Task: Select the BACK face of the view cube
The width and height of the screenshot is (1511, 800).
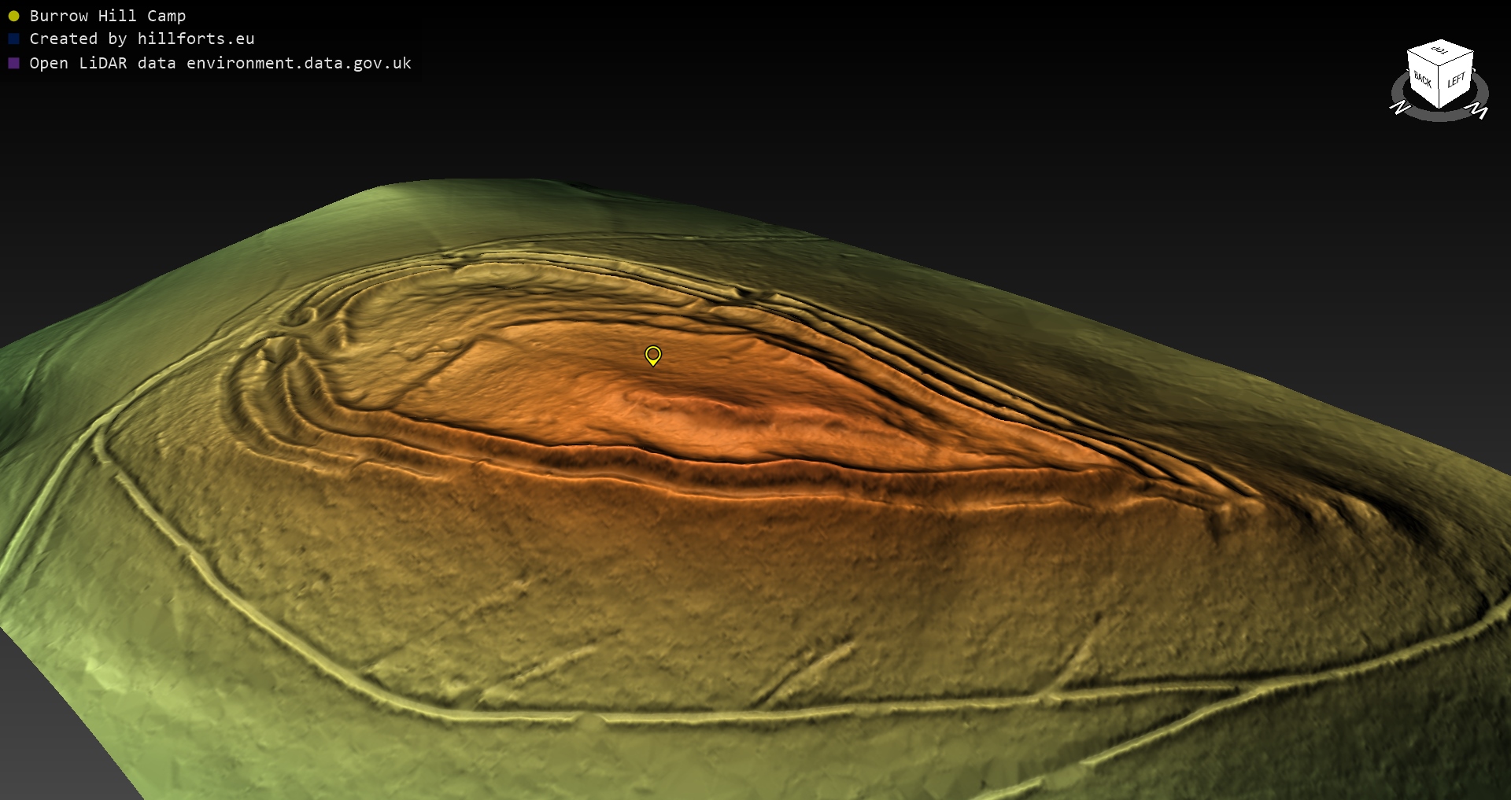Action: (1422, 79)
